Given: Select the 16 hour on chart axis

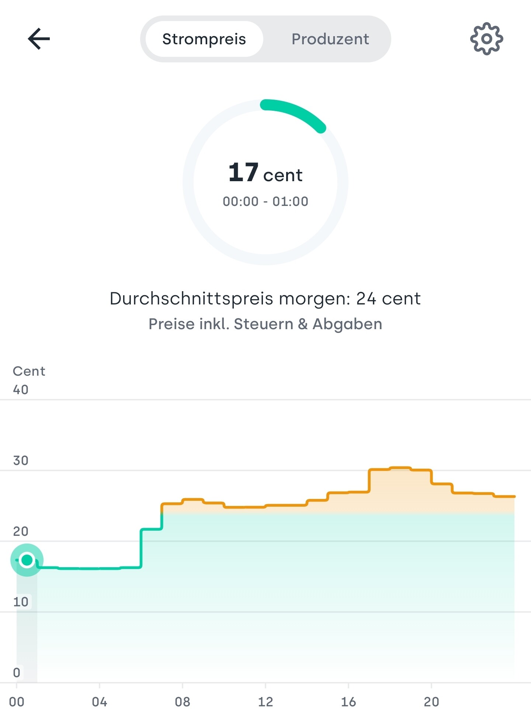Looking at the screenshot, I should pos(348,702).
